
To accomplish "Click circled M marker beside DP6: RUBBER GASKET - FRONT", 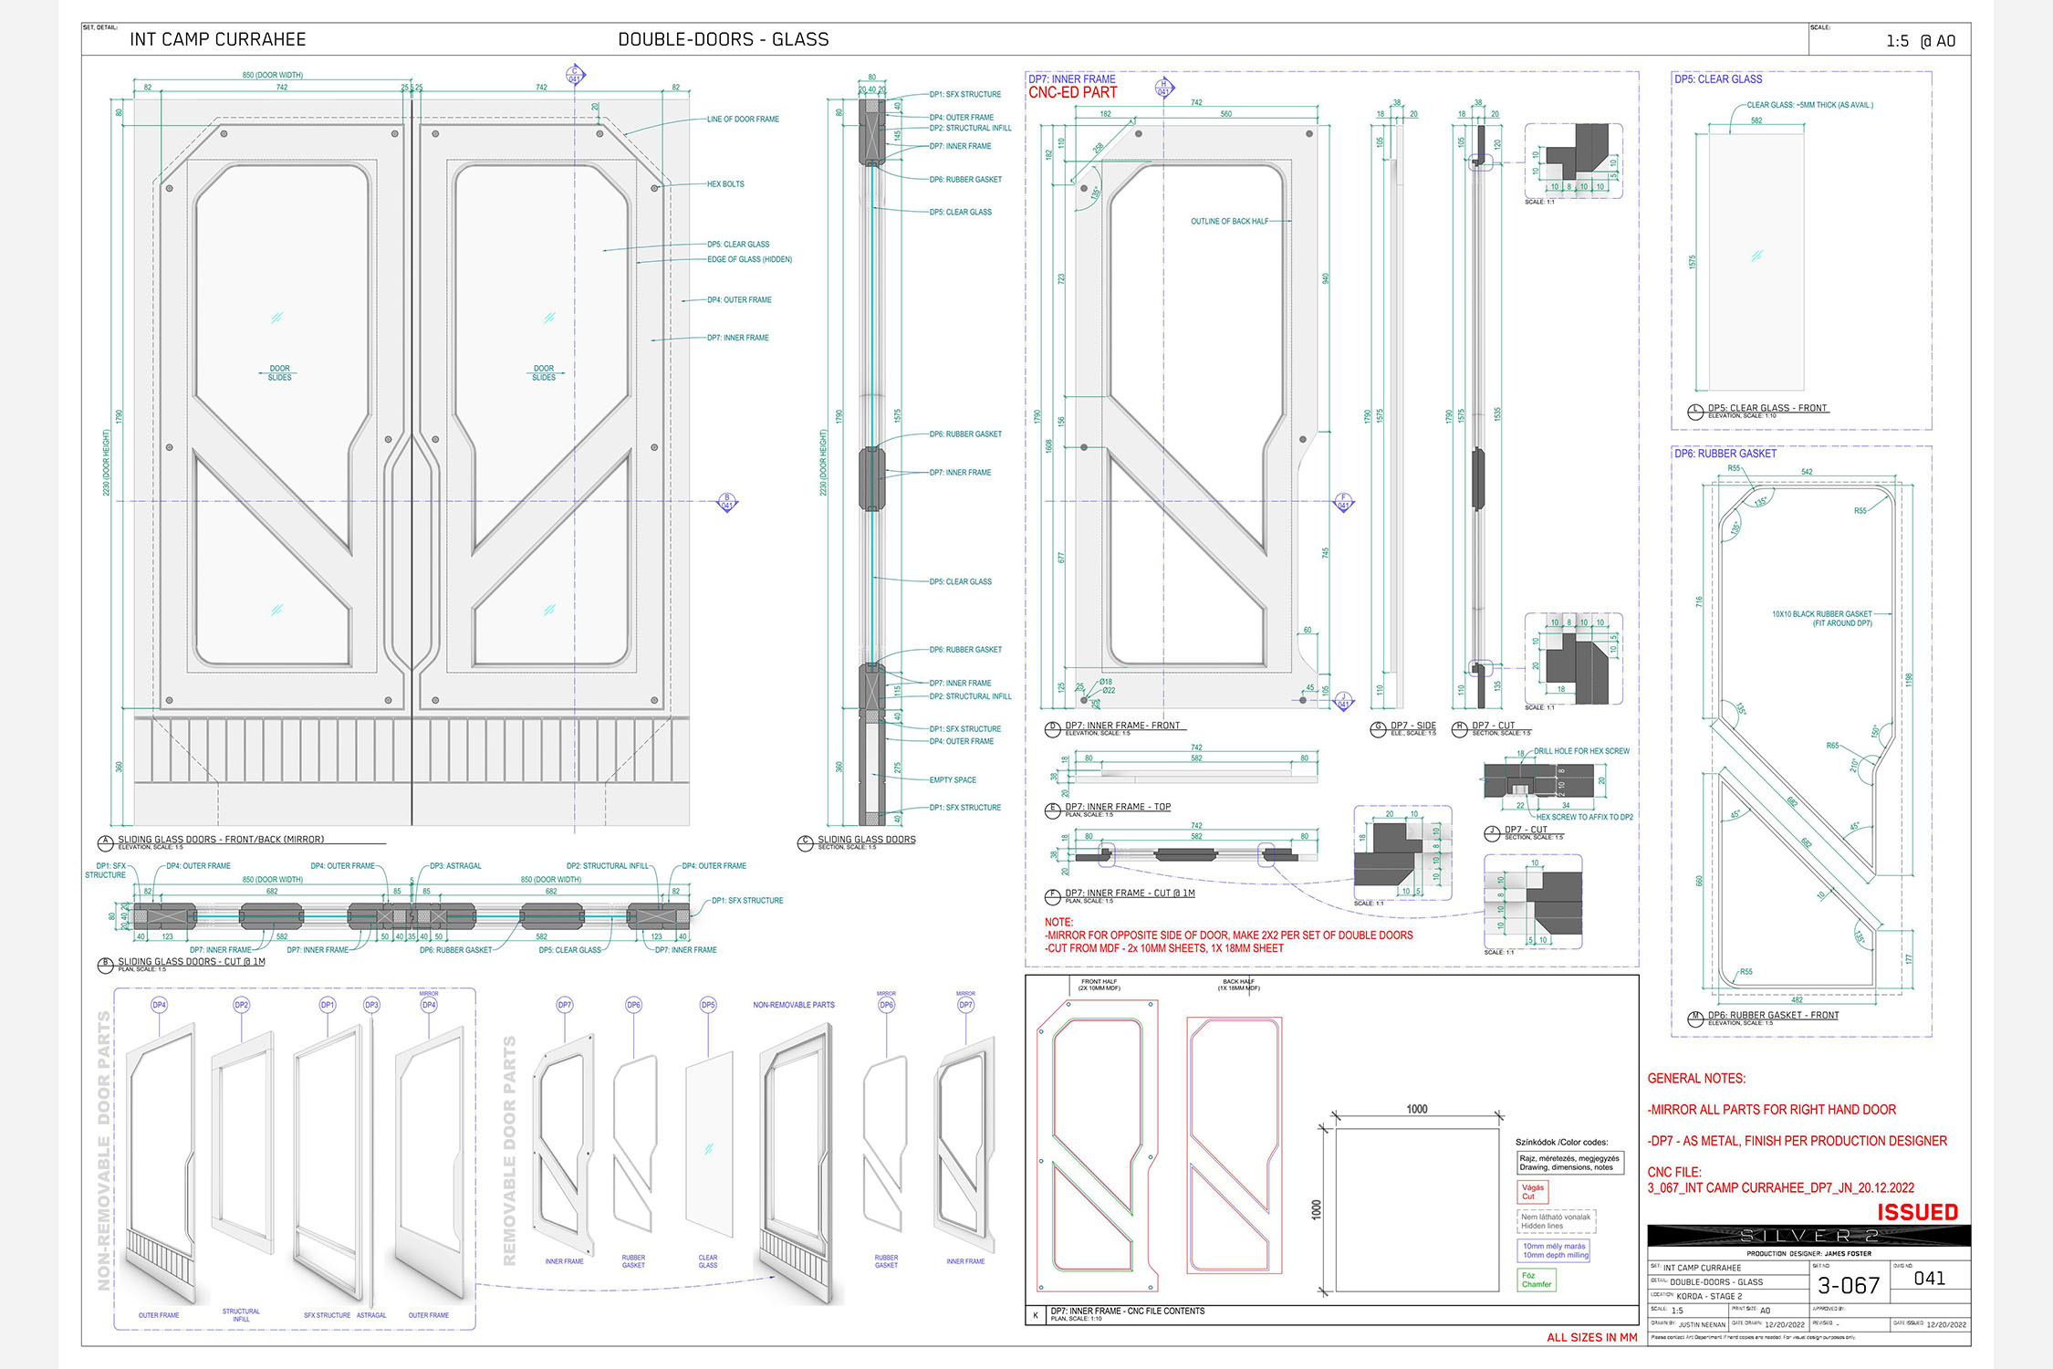I will (1695, 1019).
